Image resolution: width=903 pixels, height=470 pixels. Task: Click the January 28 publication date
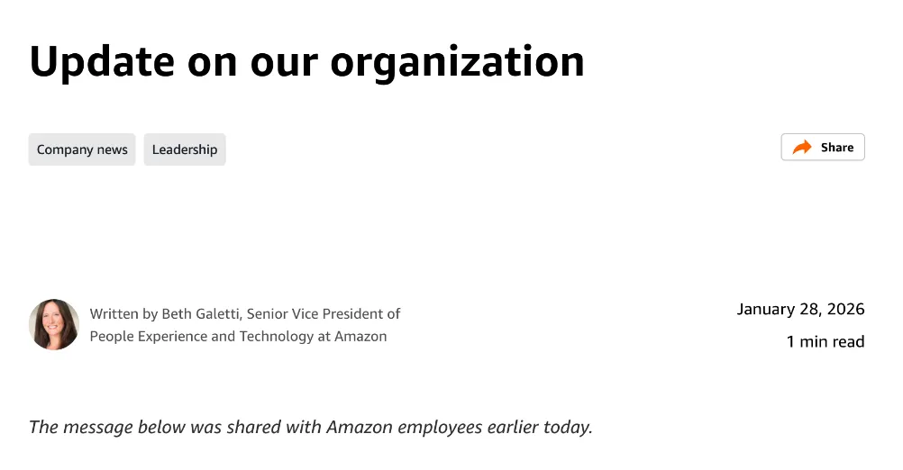pos(779,310)
